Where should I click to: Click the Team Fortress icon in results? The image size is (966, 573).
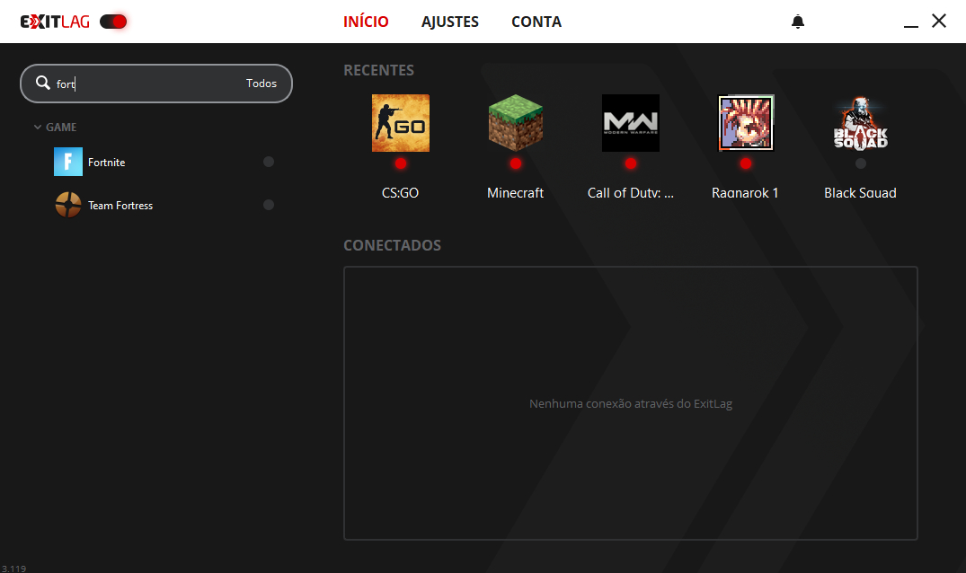click(68, 205)
